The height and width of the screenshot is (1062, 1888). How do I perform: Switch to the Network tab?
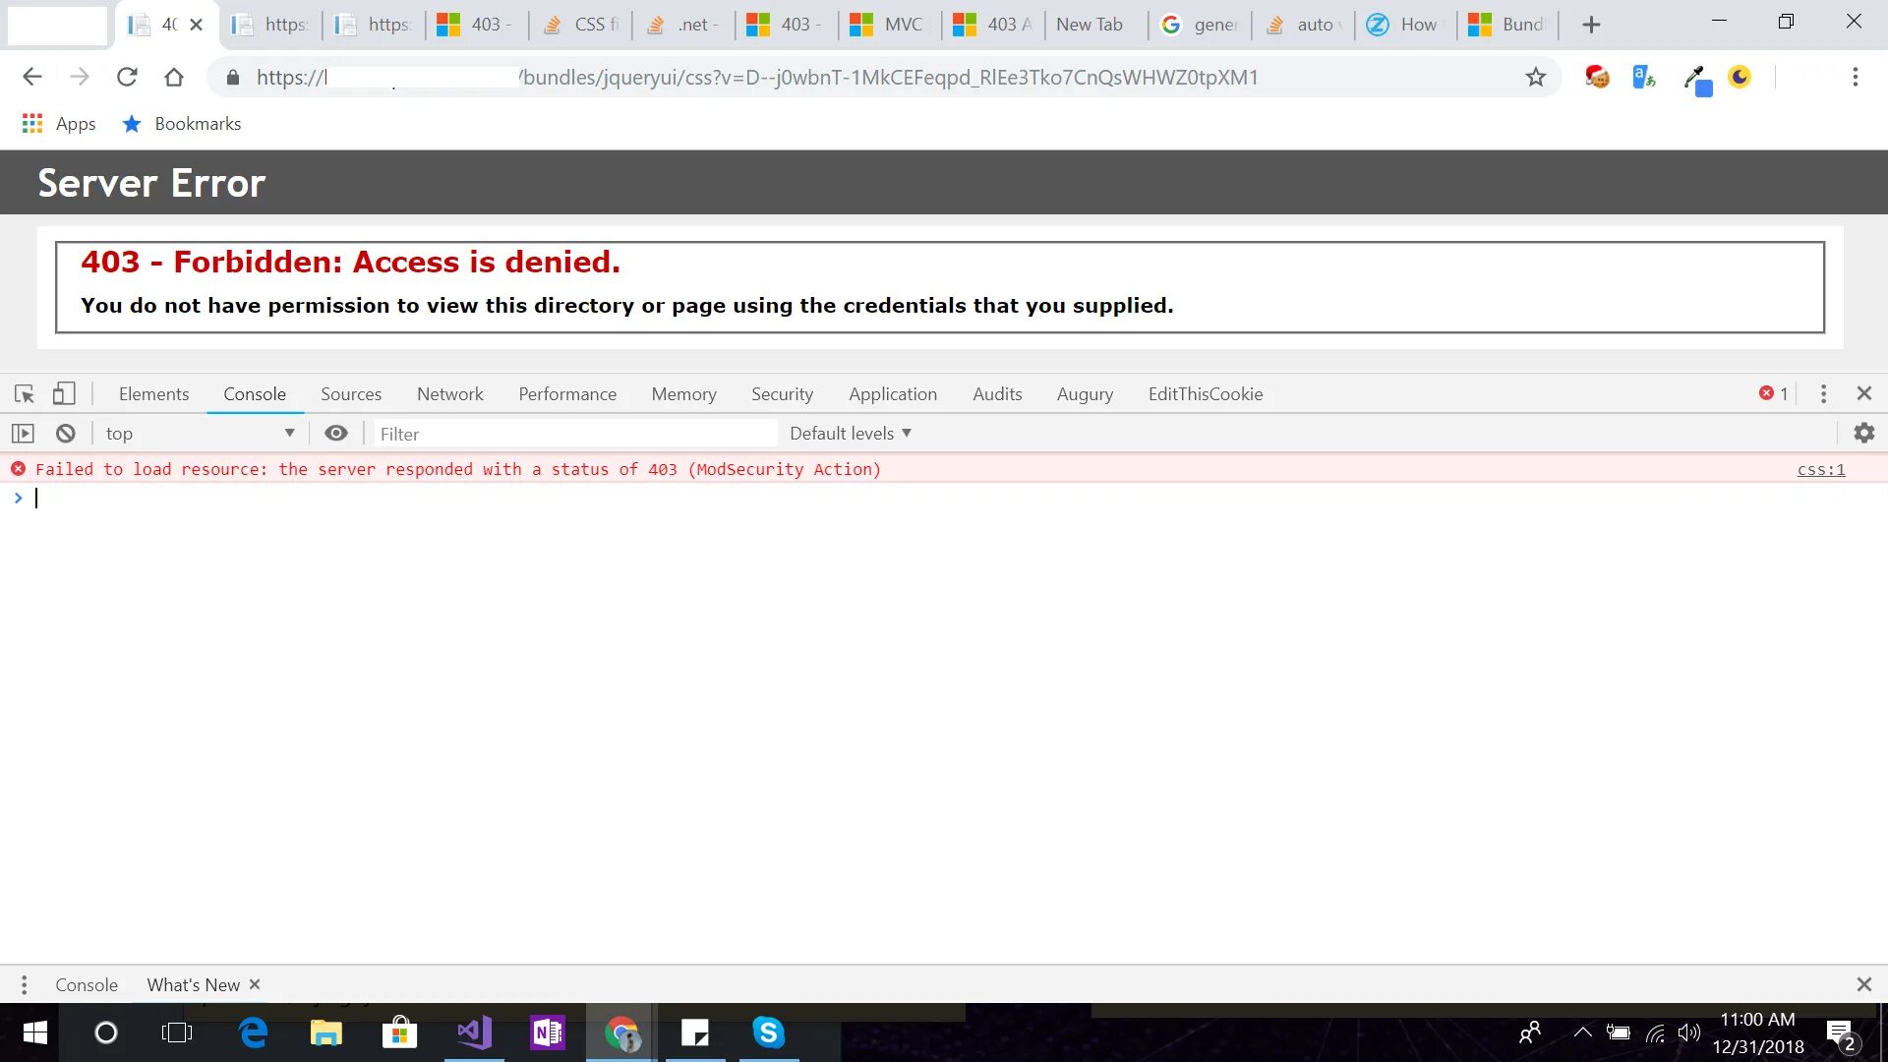coord(450,394)
